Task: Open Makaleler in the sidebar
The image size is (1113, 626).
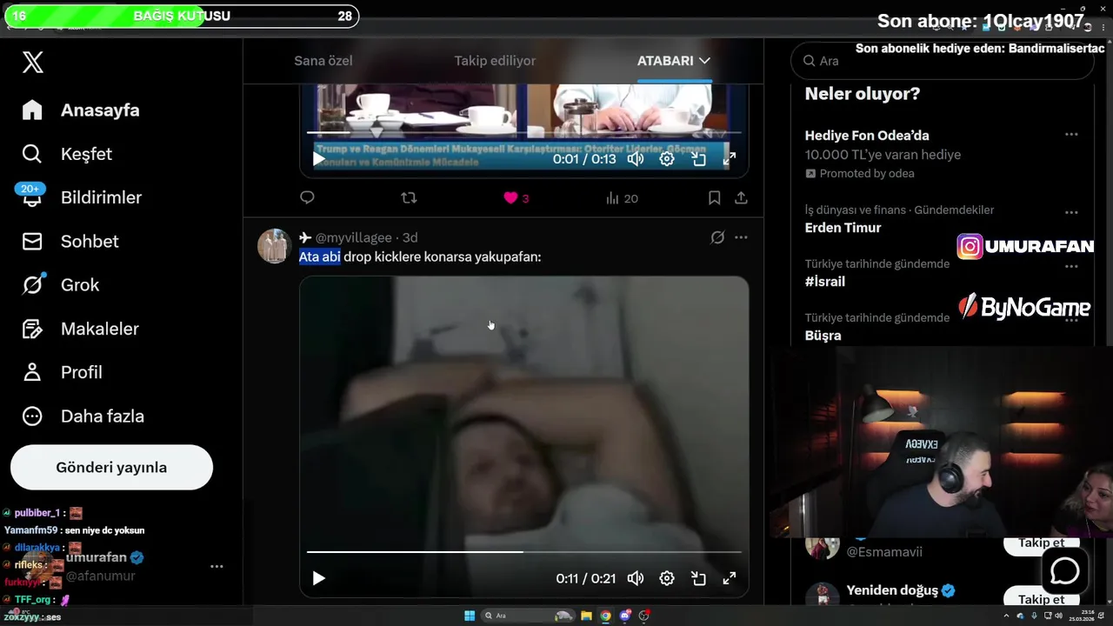Action: coord(80,329)
